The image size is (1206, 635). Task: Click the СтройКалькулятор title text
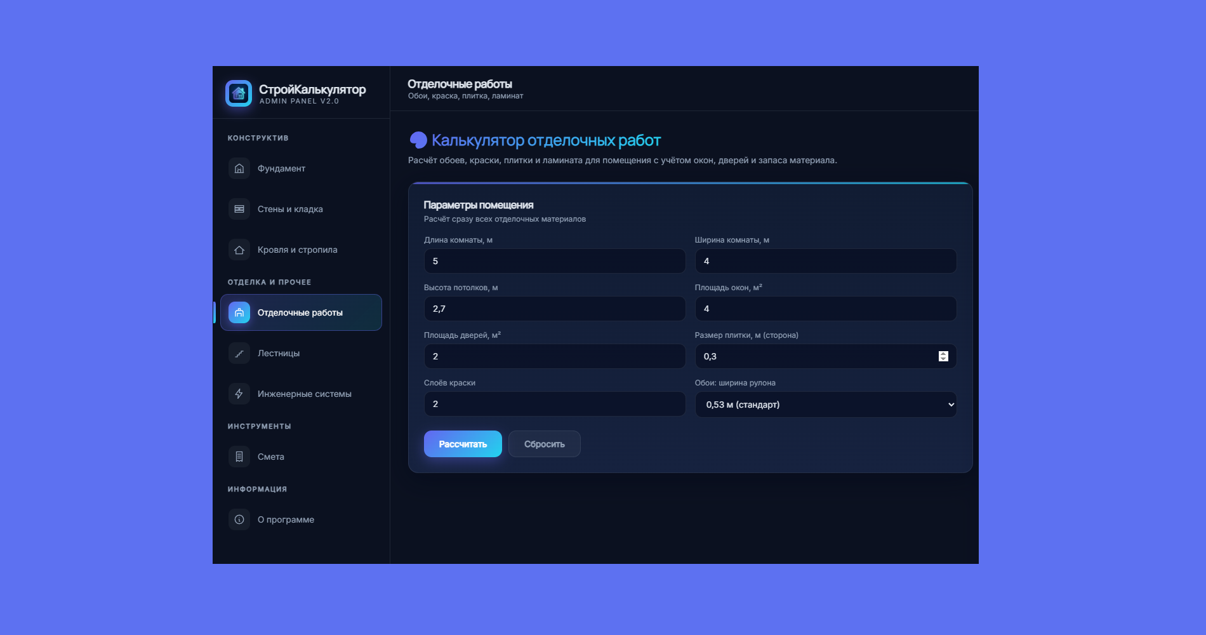coord(312,90)
